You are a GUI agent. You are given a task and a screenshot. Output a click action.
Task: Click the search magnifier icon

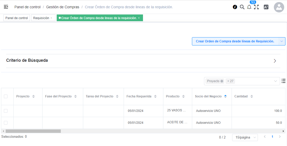click(242, 7)
